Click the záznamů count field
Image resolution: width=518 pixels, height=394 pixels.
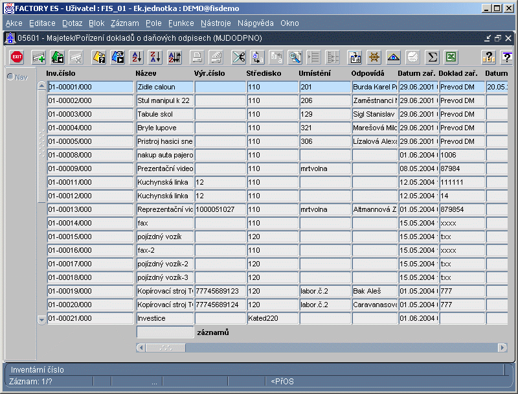click(x=165, y=332)
